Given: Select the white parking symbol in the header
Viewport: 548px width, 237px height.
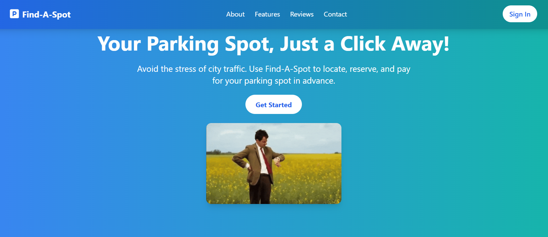Looking at the screenshot, I should [14, 14].
